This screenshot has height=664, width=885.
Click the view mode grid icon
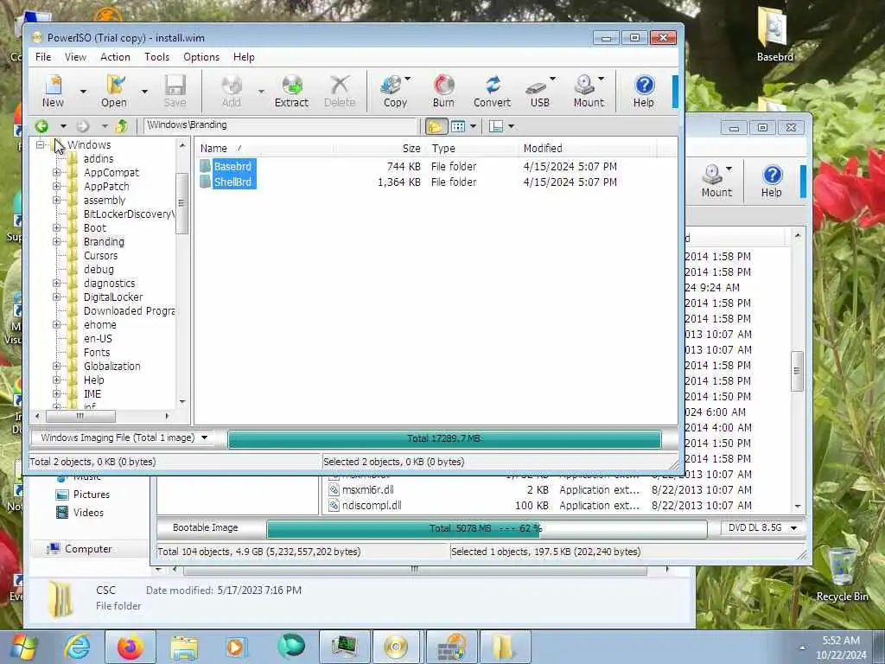tap(458, 126)
